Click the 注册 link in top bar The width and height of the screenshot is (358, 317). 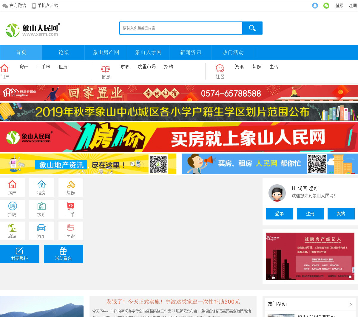353,6
